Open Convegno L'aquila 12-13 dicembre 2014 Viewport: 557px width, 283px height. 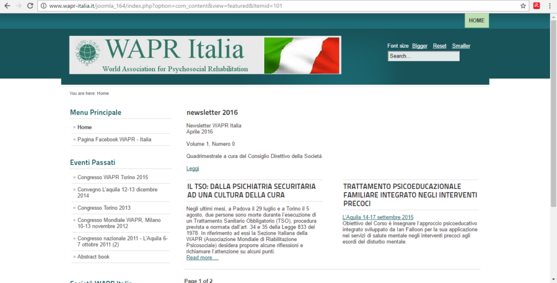117,193
